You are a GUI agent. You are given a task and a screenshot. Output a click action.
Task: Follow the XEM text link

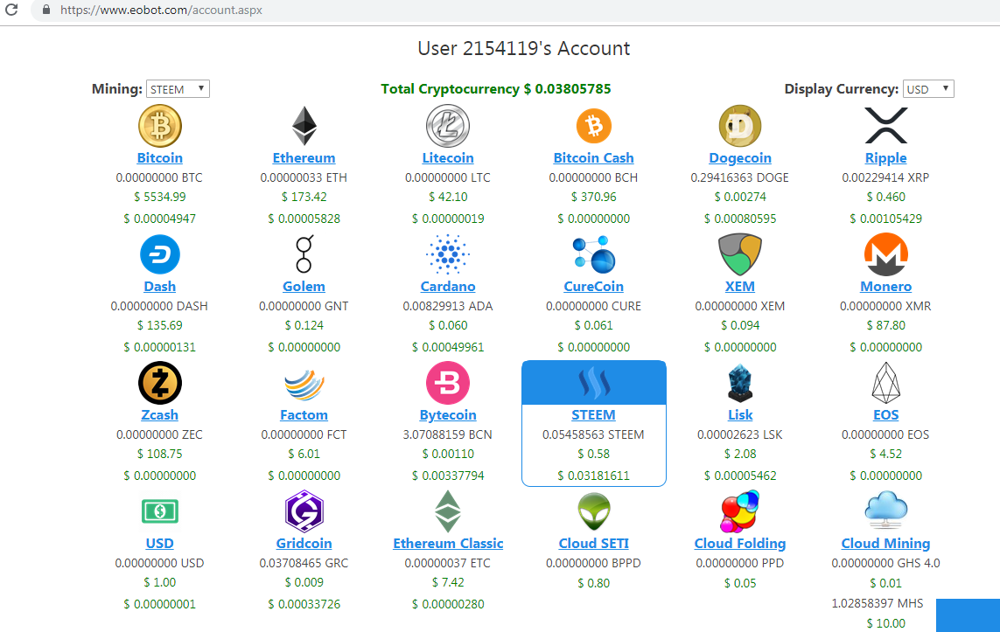[740, 287]
